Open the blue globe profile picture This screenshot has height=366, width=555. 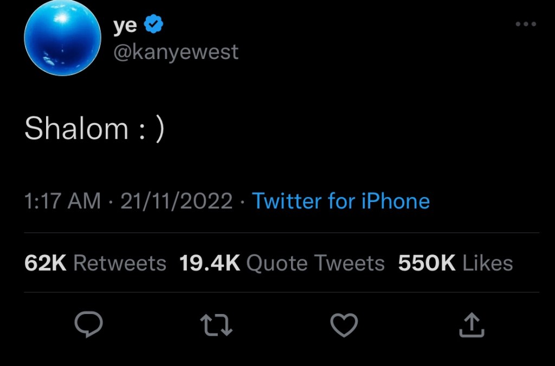(x=63, y=38)
